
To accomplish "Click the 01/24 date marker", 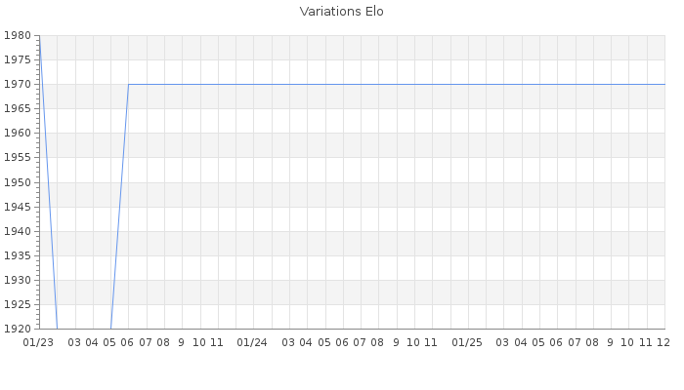I will 253,342.
